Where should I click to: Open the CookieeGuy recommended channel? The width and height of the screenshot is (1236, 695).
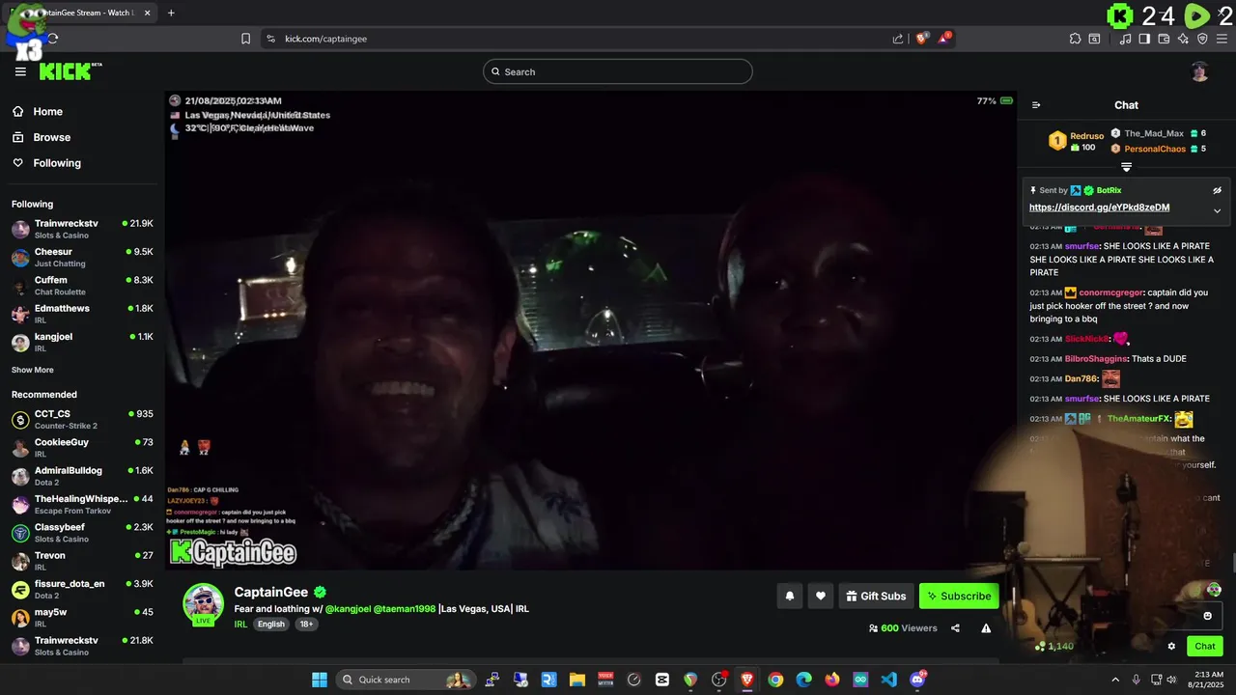tap(82, 447)
